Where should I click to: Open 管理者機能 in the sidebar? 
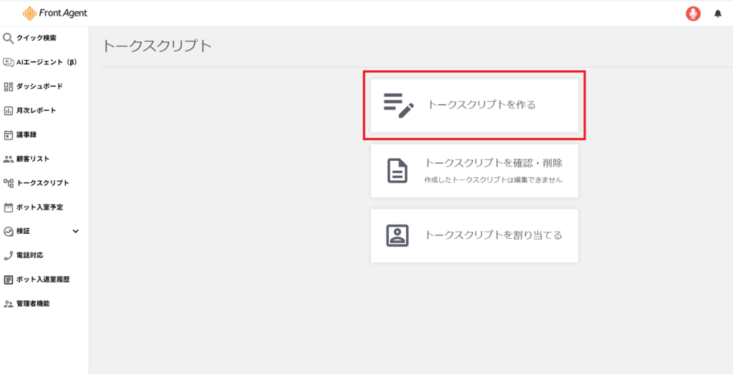pos(32,304)
